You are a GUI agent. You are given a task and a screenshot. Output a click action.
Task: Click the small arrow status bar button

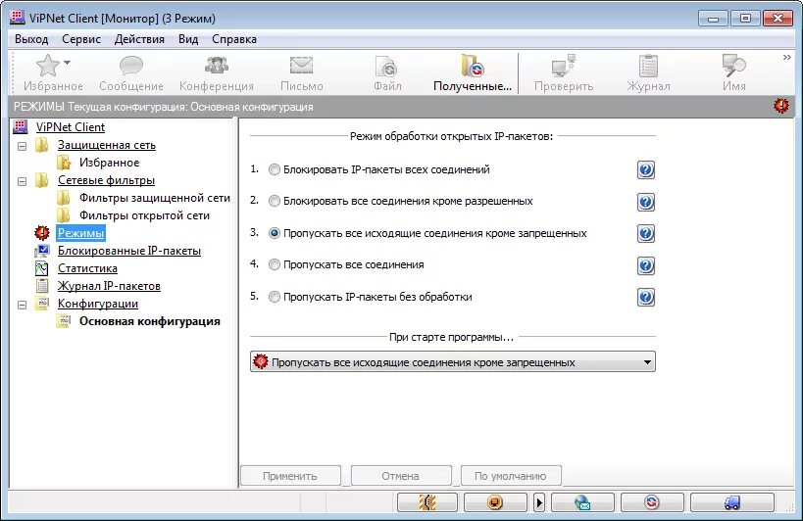tap(538, 502)
